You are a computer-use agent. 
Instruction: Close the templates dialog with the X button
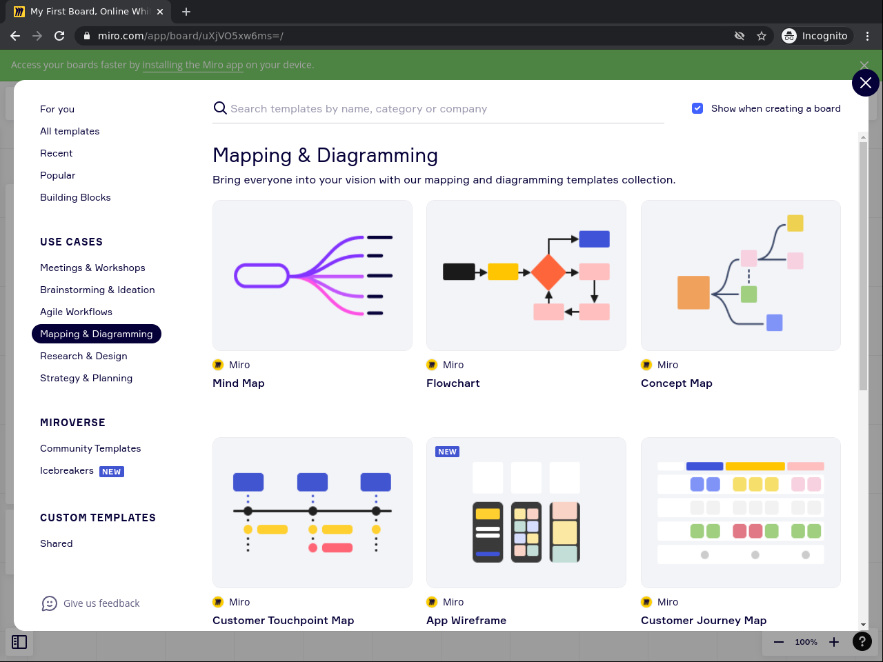tap(866, 83)
